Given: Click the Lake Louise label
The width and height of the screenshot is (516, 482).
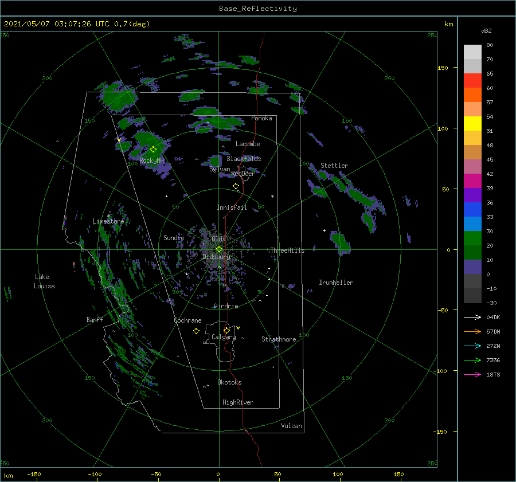Looking at the screenshot, I should click(x=44, y=281).
